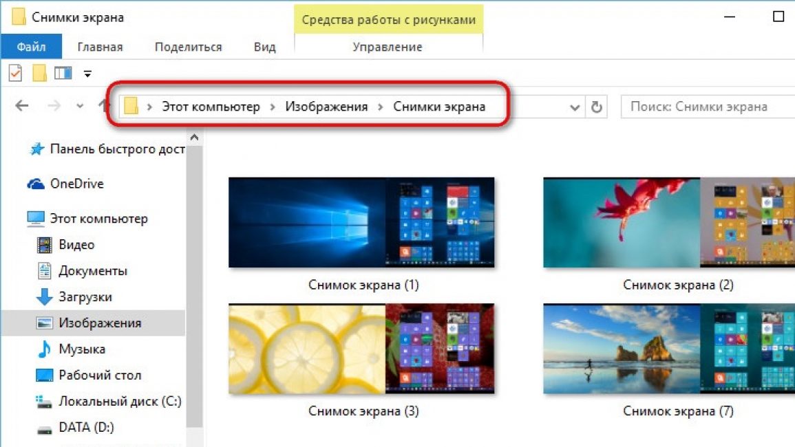Image resolution: width=795 pixels, height=447 pixels.
Task: Select the Снимок экрана (3) lemon thumbnail
Action: click(x=361, y=349)
